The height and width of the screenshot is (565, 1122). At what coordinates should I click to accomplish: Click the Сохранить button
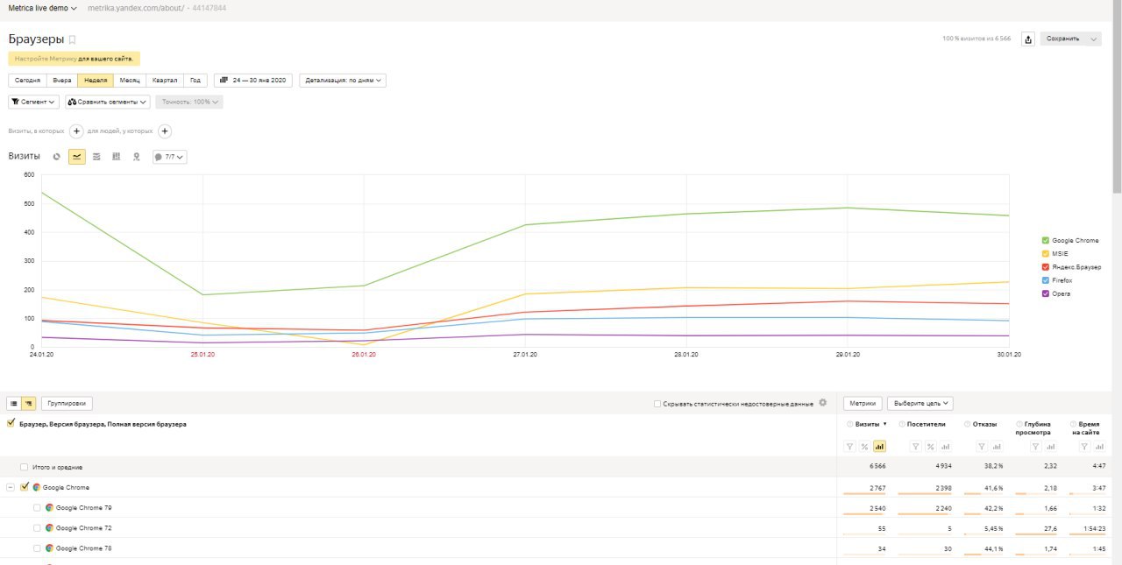point(1063,39)
